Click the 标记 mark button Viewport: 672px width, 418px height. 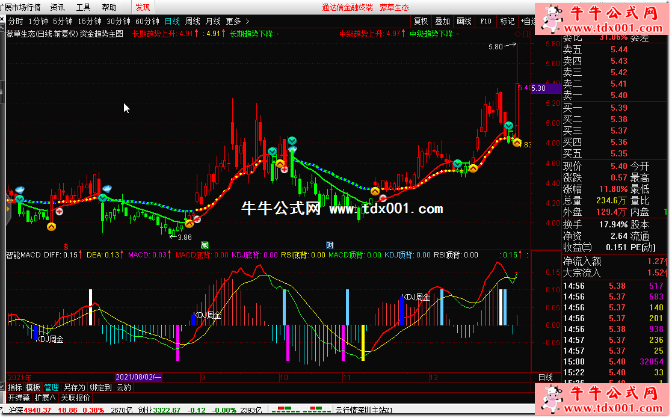pyautogui.click(x=507, y=21)
